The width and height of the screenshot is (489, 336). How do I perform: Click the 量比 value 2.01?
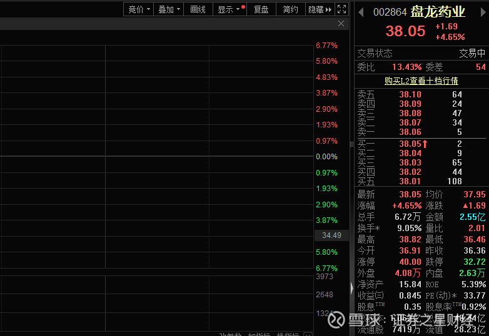click(x=476, y=228)
